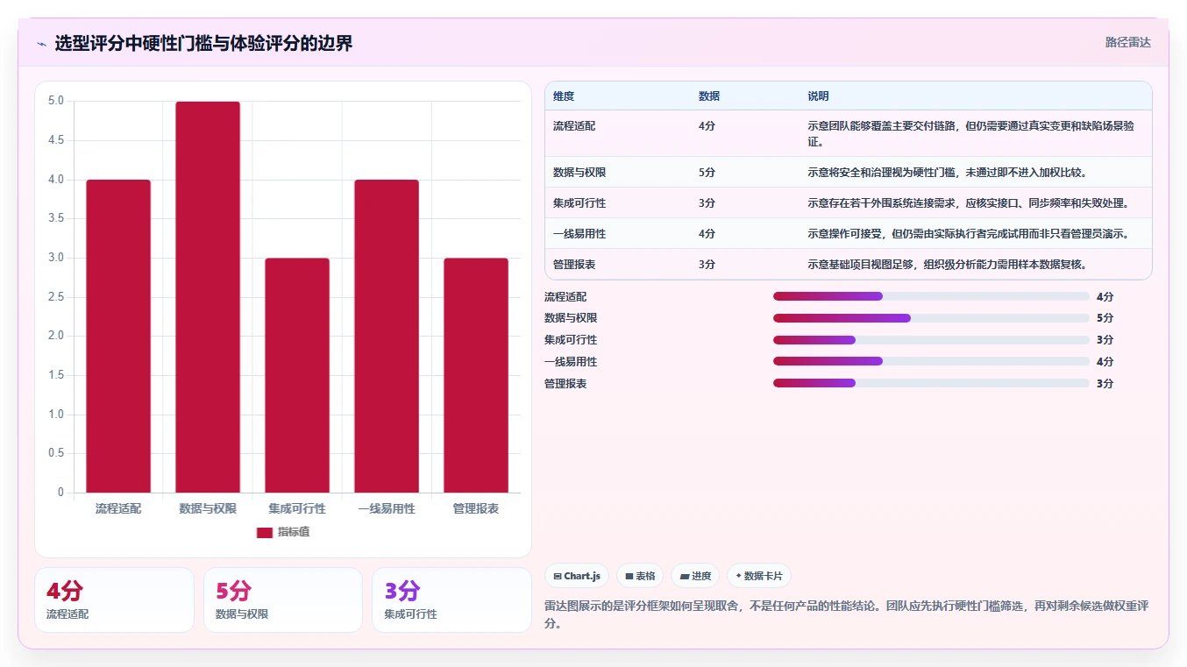Click the description starting 示意存在若干外围系统连接需求
Screen dimensions: 1187x667
[x=969, y=203]
